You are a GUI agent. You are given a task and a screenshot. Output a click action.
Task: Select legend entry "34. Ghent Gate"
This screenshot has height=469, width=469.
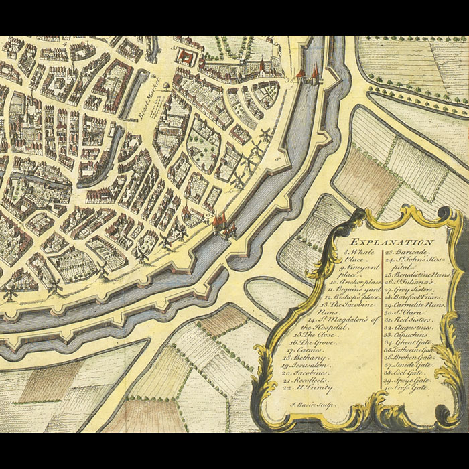pyautogui.click(x=408, y=342)
